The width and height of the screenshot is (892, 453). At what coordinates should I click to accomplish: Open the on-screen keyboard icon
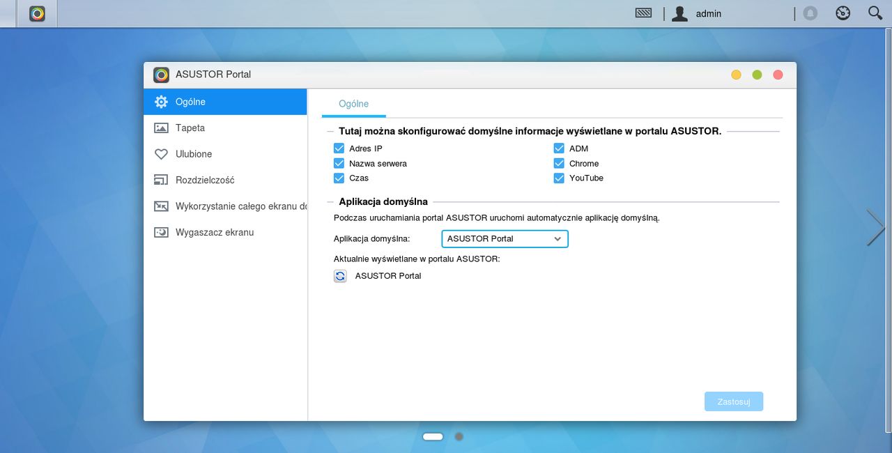click(x=643, y=13)
